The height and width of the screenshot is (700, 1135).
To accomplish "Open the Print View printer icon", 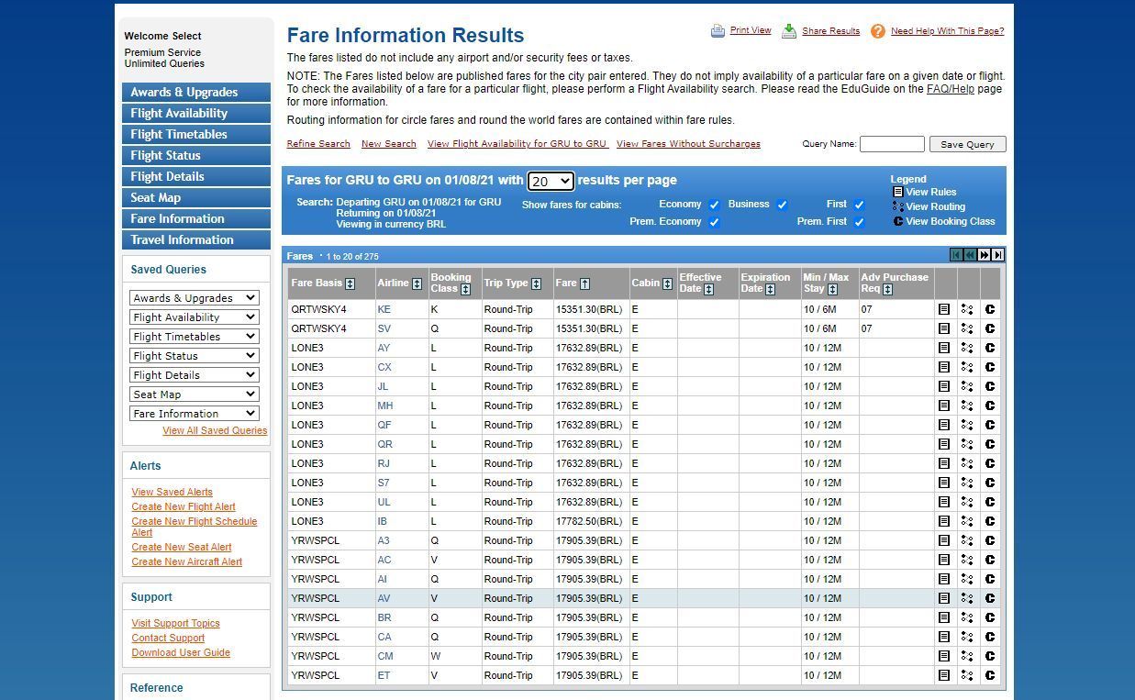I will (x=718, y=31).
